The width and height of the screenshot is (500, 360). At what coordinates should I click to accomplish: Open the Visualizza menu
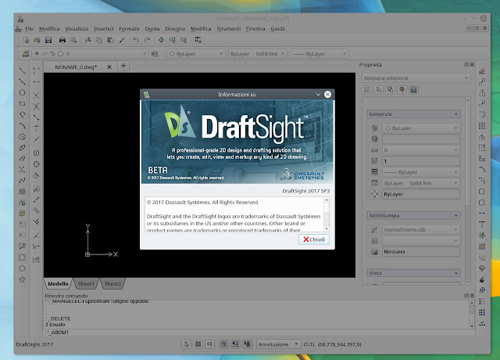[x=77, y=29]
